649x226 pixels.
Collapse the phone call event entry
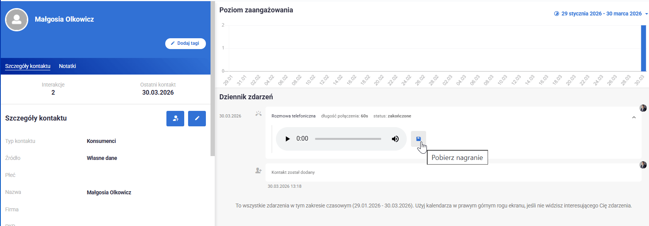point(634,117)
